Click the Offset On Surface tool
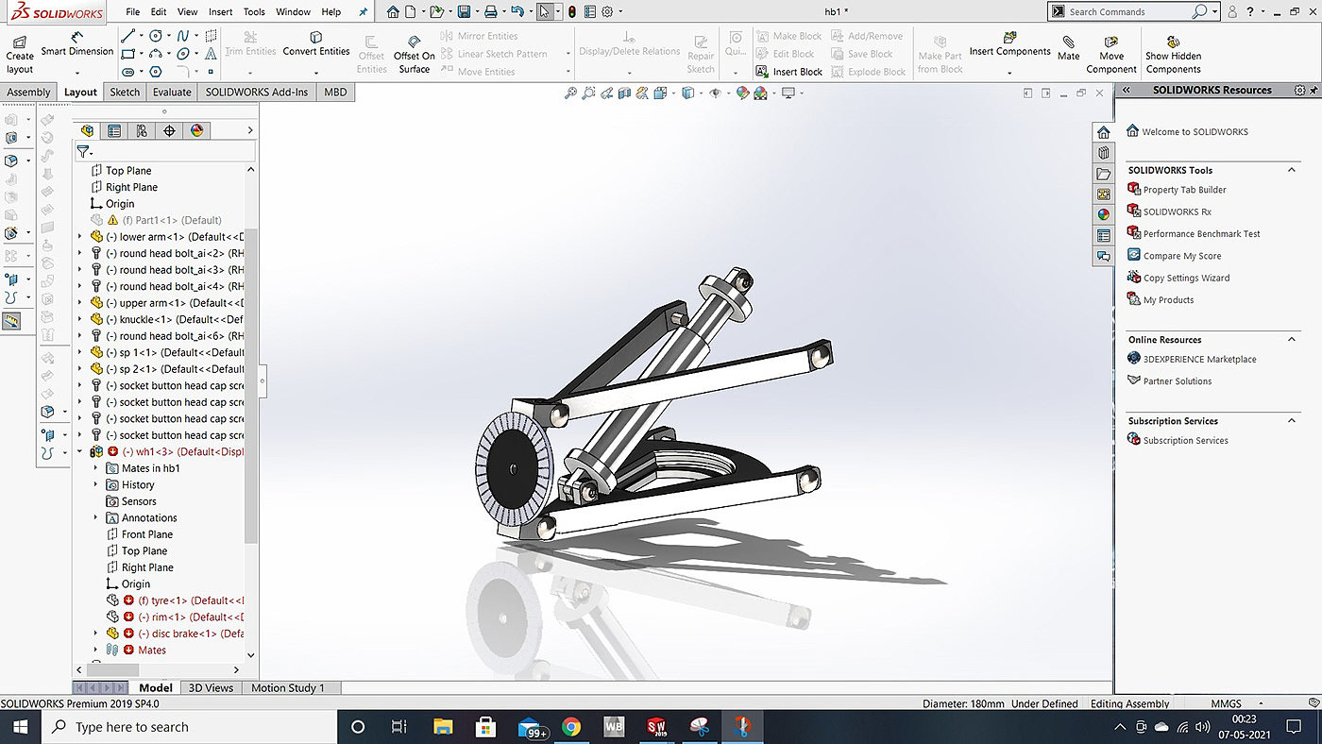This screenshot has width=1322, height=744. [x=415, y=55]
